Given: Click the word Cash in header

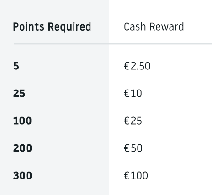Looking at the screenshot, I should [135, 26].
